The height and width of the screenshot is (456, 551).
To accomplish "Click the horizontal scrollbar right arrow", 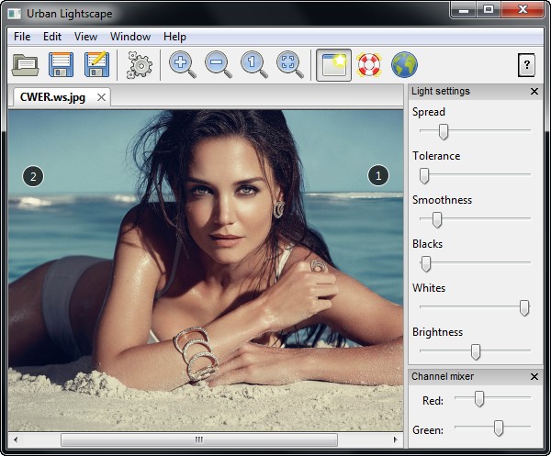I will (x=396, y=440).
